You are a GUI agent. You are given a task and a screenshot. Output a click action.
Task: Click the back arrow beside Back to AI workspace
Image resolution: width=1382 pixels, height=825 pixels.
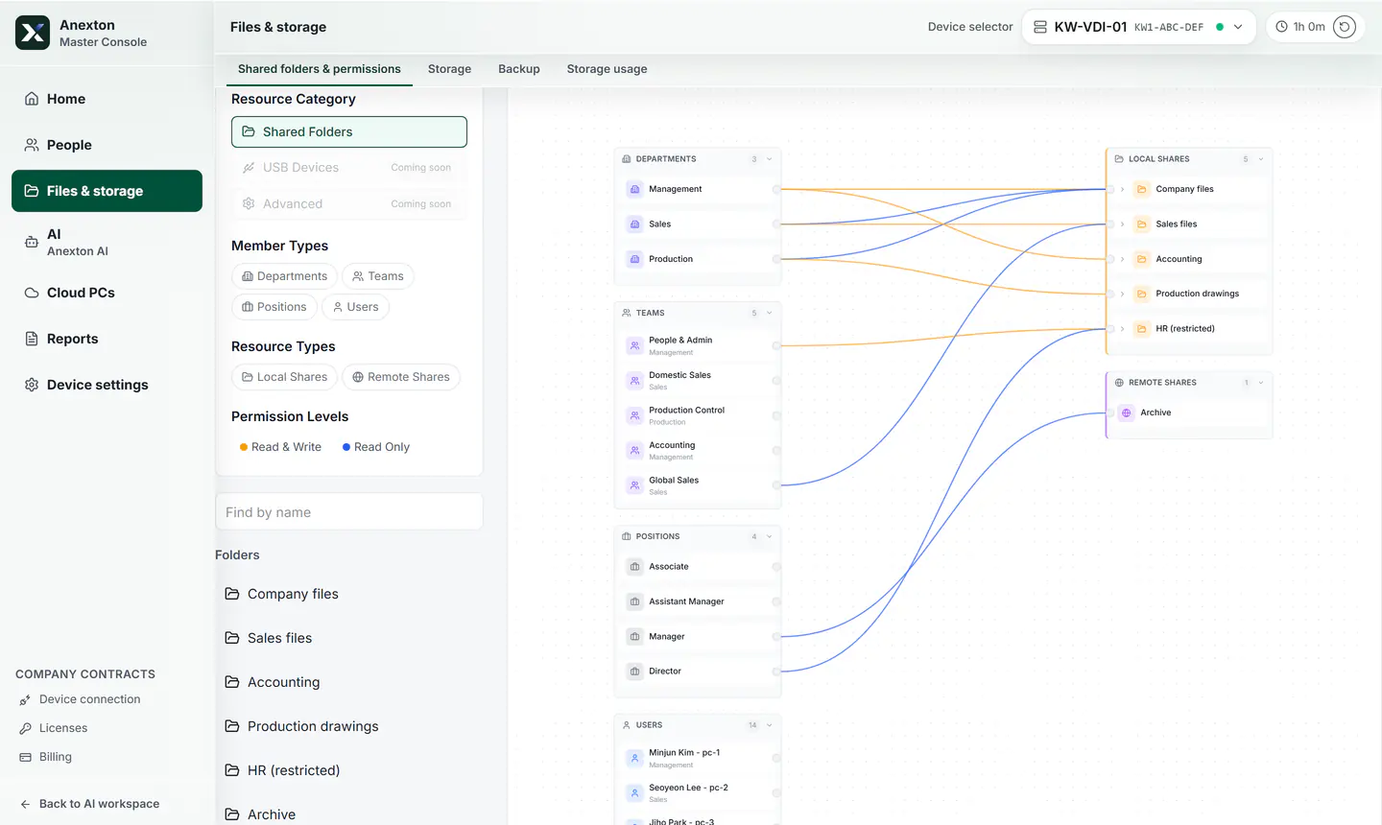click(25, 804)
